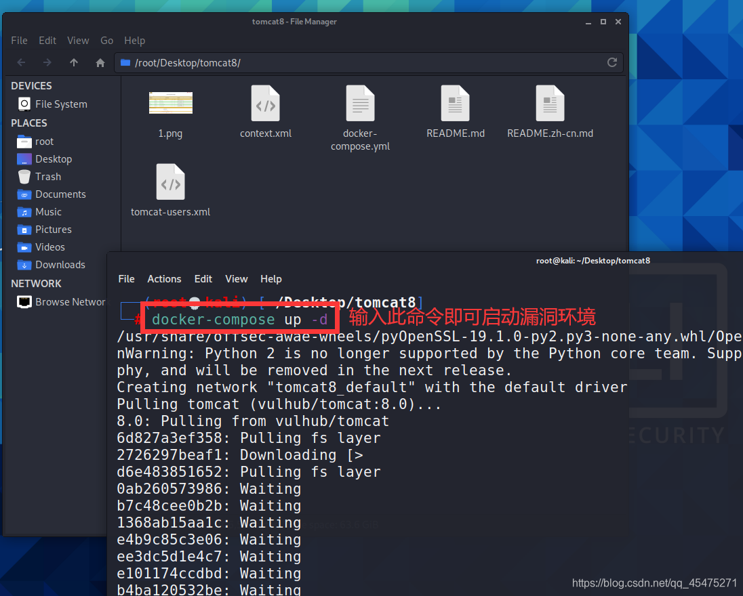743x596 pixels.
Task: Open Help menu in terminal window
Action: point(271,279)
